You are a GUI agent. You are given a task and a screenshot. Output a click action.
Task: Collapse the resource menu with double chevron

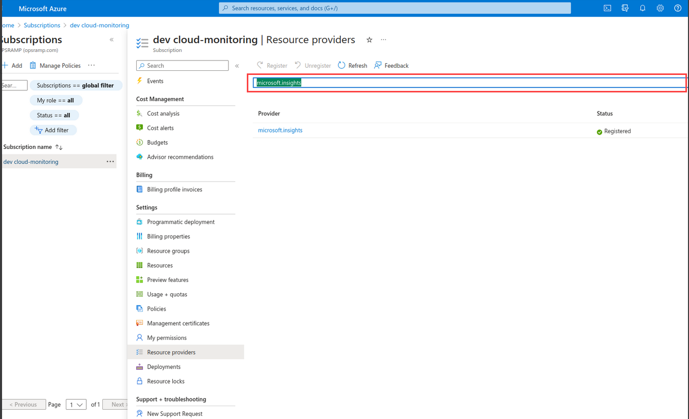(237, 66)
